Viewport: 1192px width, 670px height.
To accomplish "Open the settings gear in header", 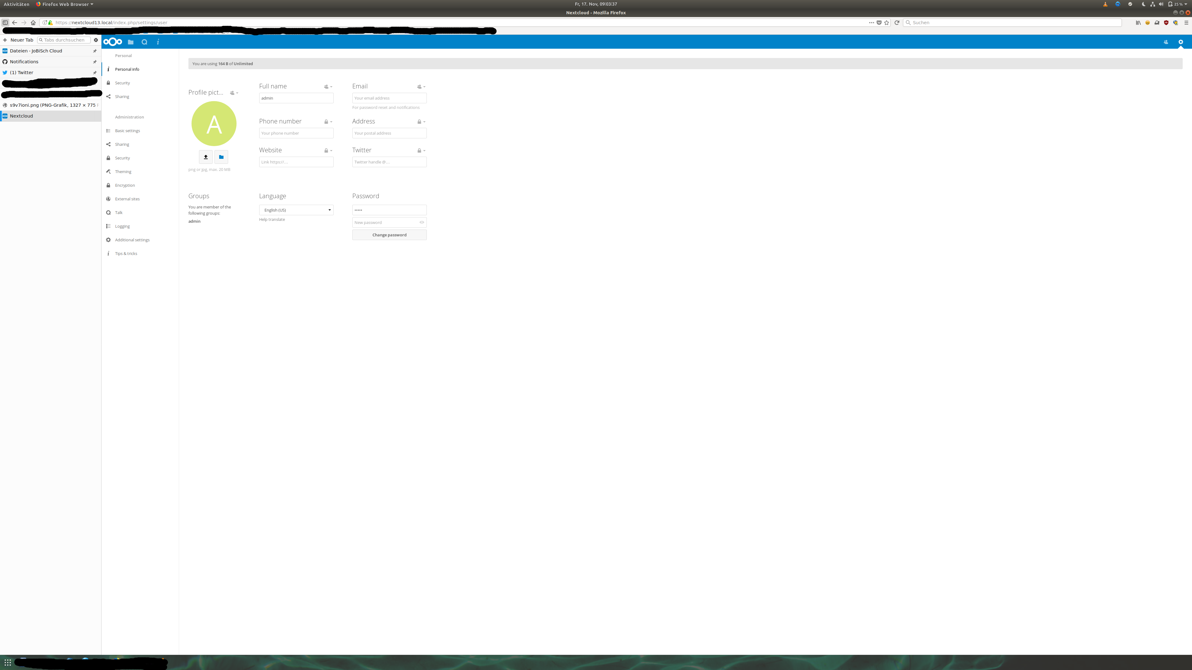I will point(1181,42).
